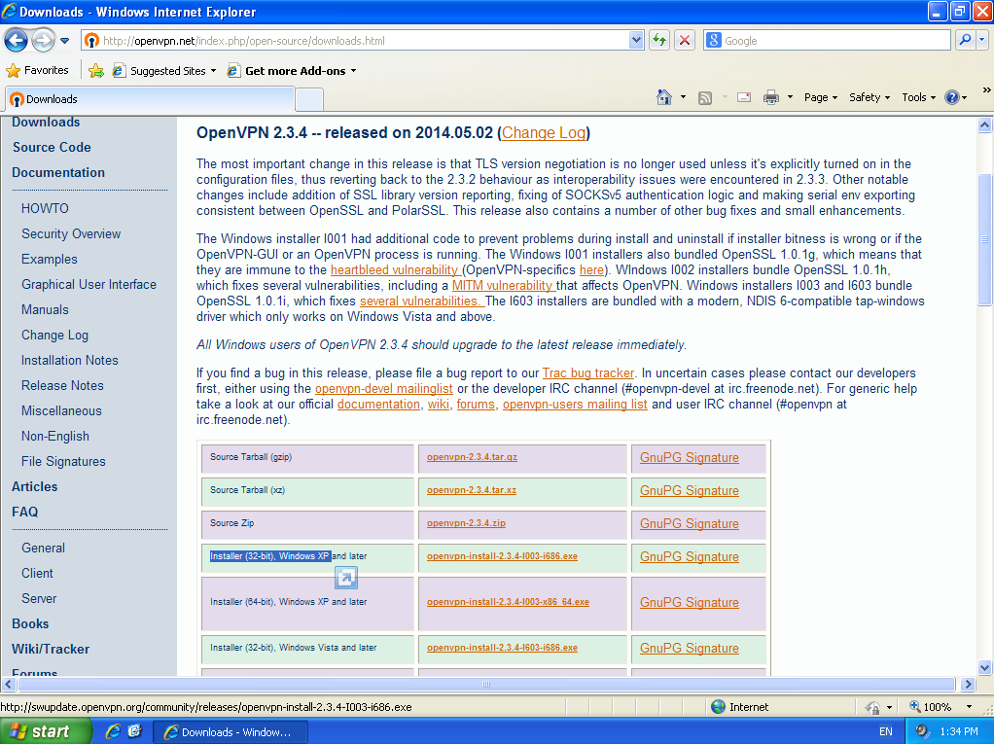The width and height of the screenshot is (994, 744).
Task: Open search provider options dropdown arrow
Action: click(x=982, y=41)
